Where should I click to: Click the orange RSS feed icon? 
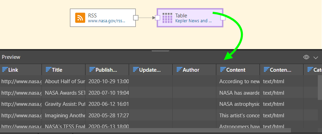tap(80, 18)
